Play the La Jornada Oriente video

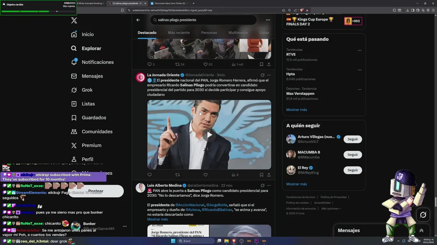click(x=209, y=135)
